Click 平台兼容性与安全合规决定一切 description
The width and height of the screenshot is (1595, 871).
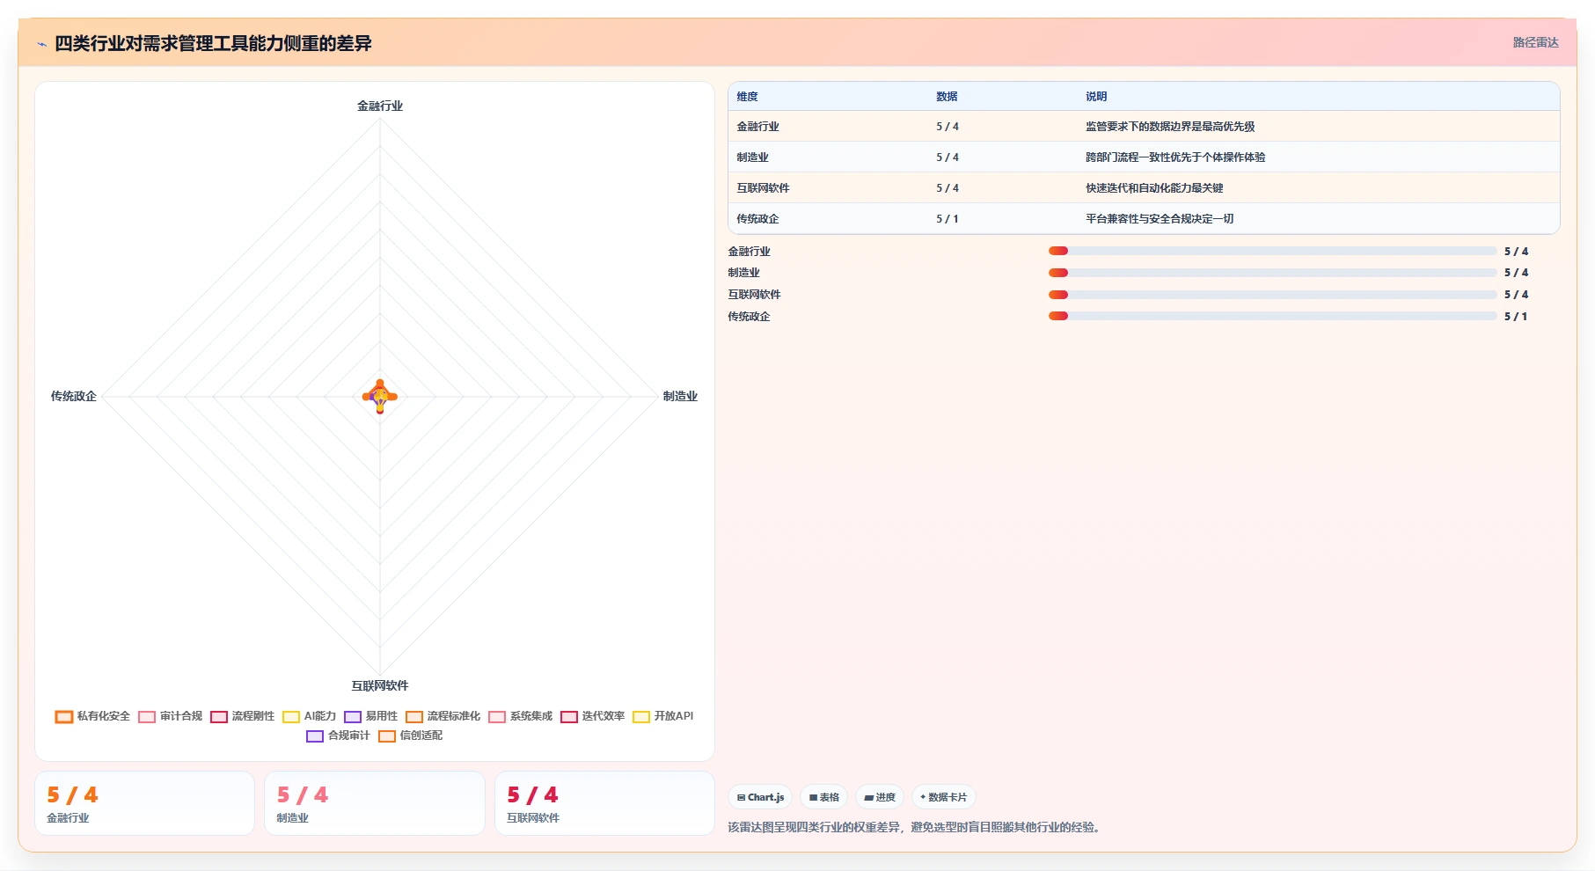(1160, 219)
